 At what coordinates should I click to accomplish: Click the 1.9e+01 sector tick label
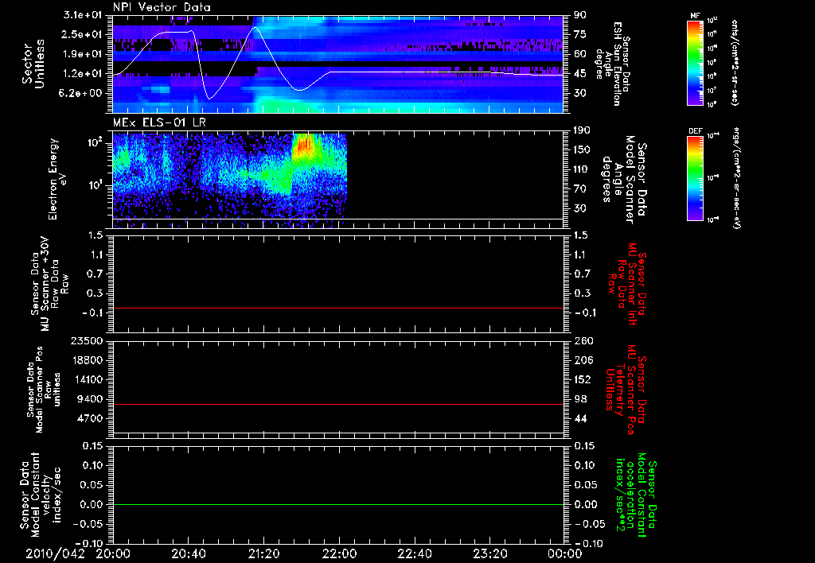(82, 54)
